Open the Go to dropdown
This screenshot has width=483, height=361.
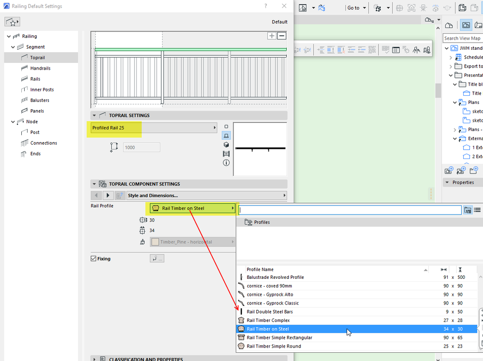(356, 8)
